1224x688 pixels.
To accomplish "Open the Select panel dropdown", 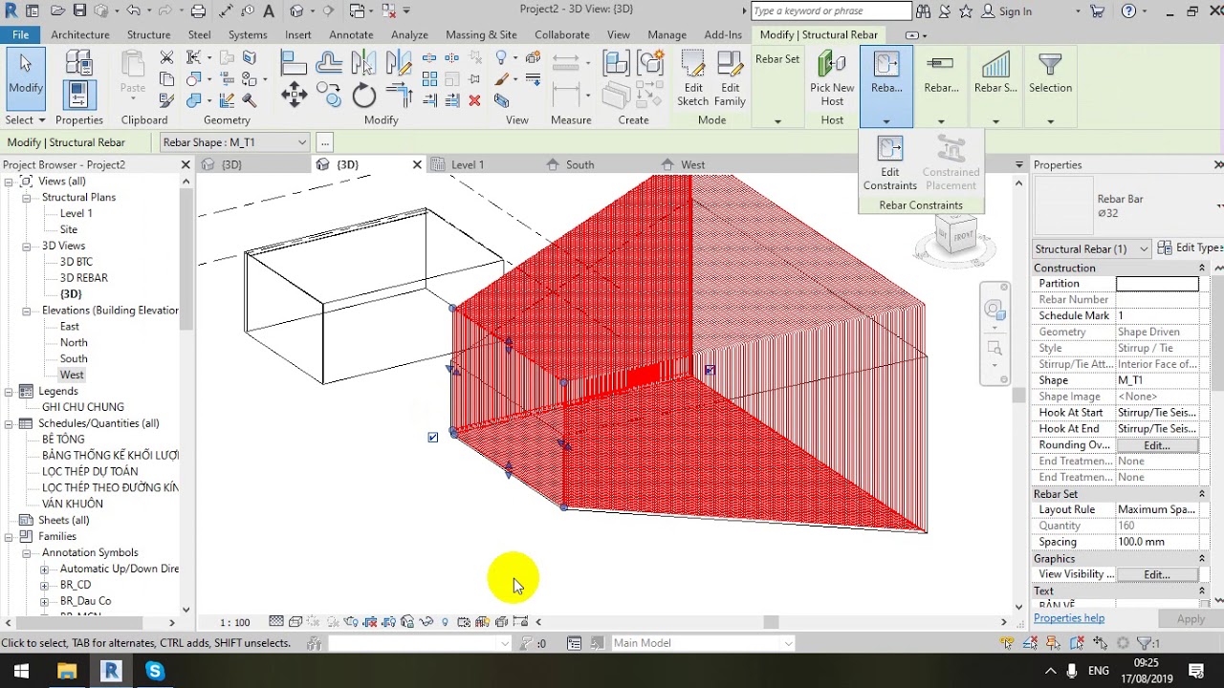I will point(25,120).
